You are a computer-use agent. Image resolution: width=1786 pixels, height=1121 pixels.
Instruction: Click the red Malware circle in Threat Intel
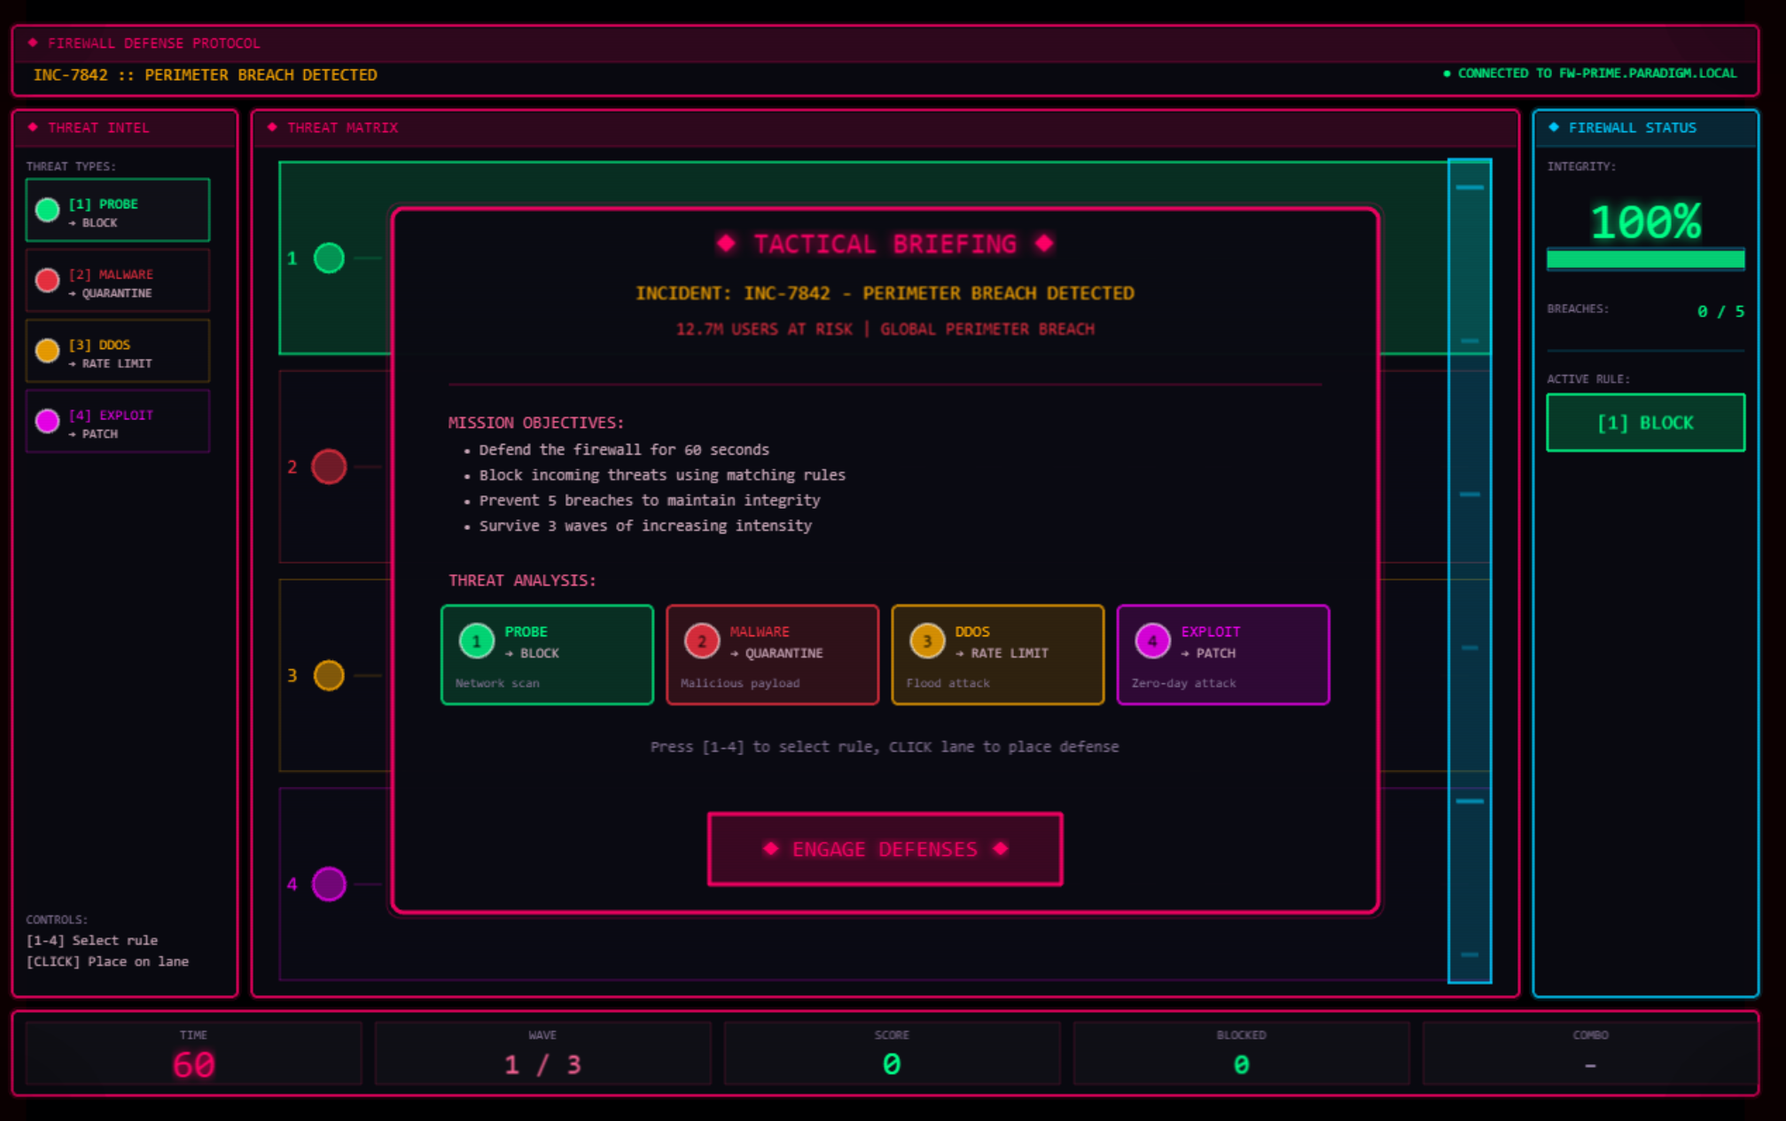click(x=47, y=280)
